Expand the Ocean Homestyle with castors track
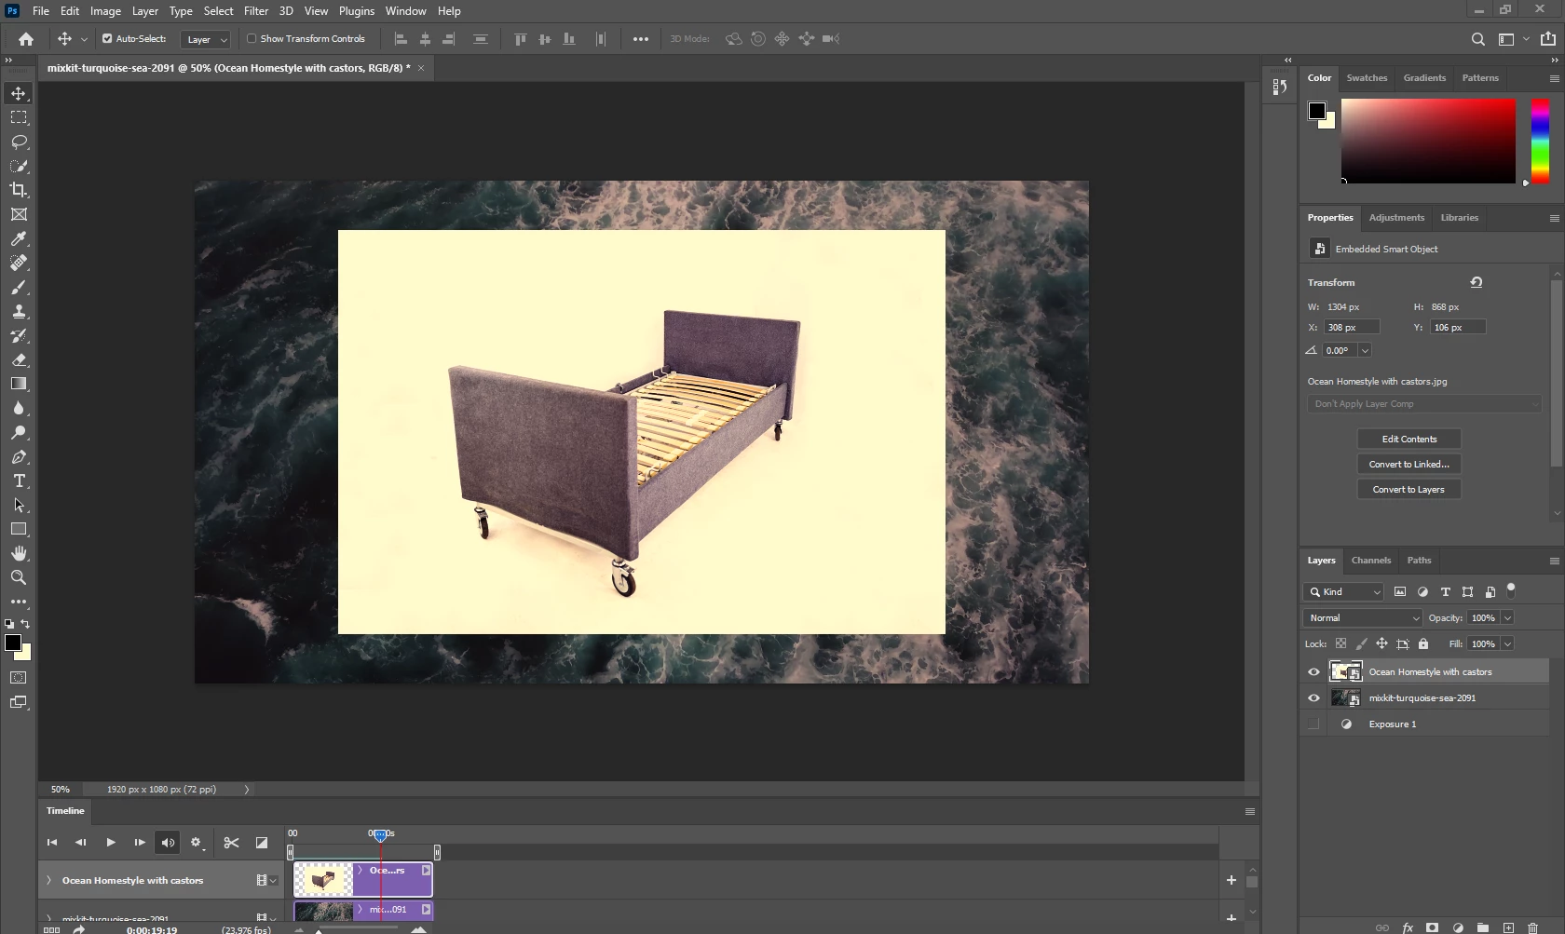 (48, 880)
